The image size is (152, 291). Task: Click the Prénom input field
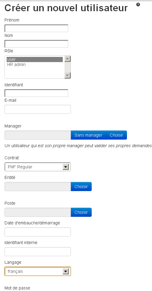coord(36,28)
